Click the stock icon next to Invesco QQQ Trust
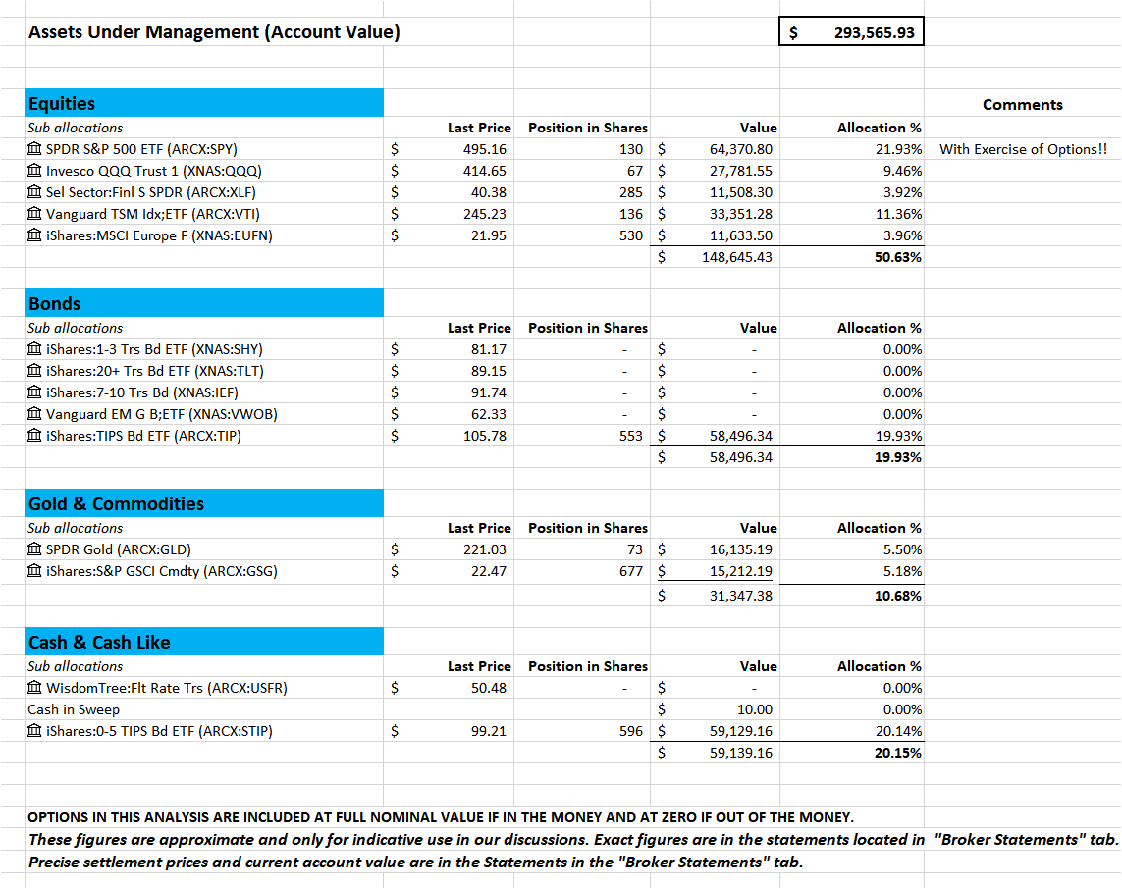Viewport: 1122px width, 889px height. [34, 170]
